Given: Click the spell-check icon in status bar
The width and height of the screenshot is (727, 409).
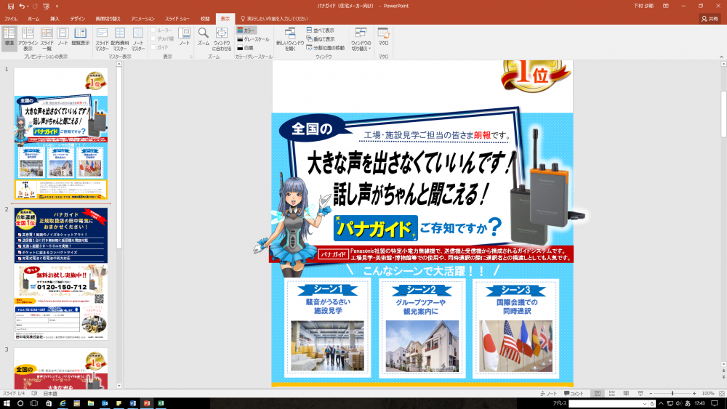Looking at the screenshot, I should pyautogui.click(x=34, y=393).
